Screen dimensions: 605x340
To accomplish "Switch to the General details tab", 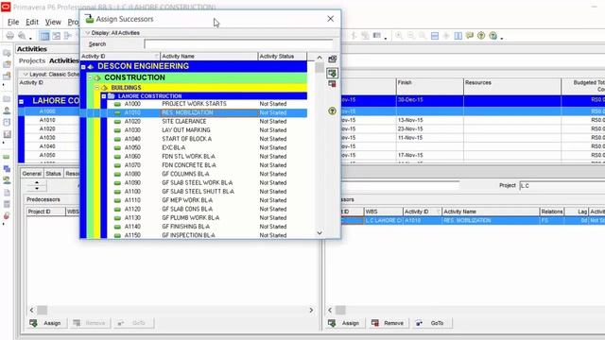I will pyautogui.click(x=31, y=174).
